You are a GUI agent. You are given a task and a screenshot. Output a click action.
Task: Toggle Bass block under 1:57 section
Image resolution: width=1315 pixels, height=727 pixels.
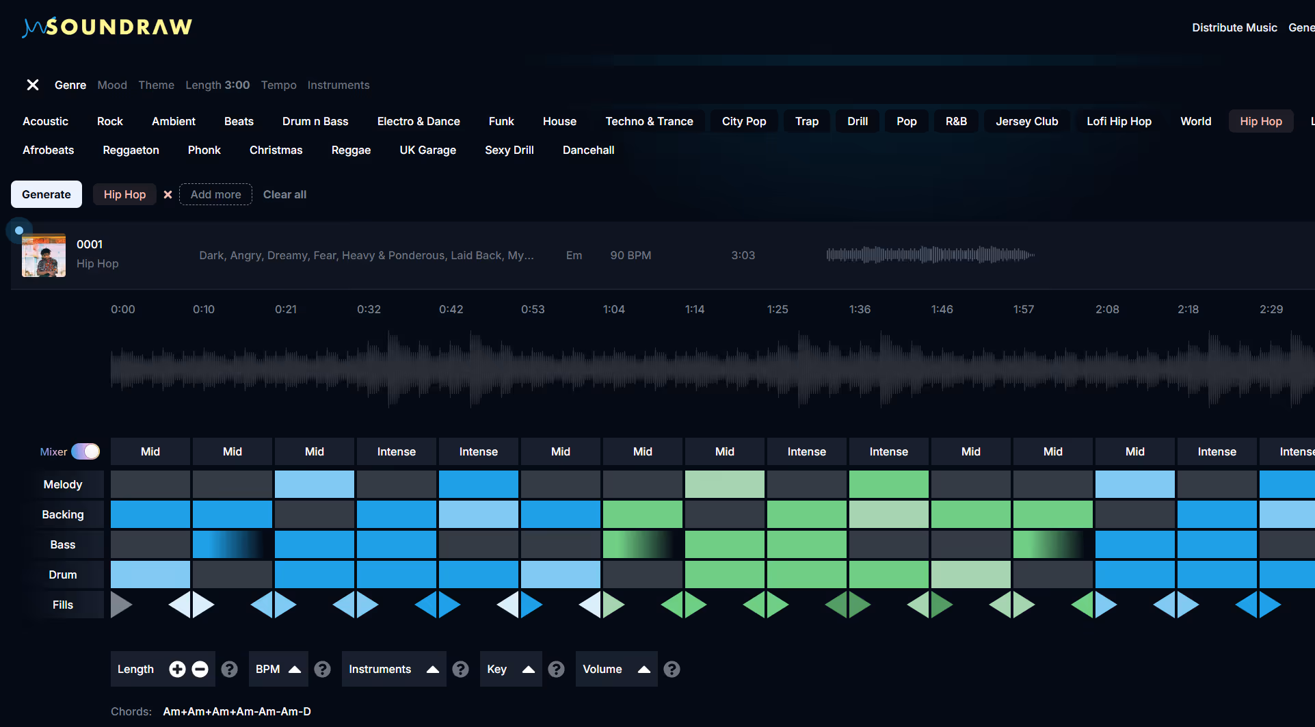click(1053, 544)
